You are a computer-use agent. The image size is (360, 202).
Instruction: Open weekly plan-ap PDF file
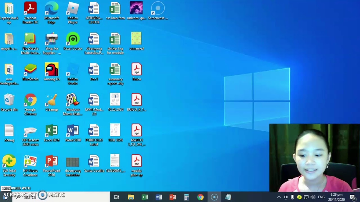click(136, 166)
